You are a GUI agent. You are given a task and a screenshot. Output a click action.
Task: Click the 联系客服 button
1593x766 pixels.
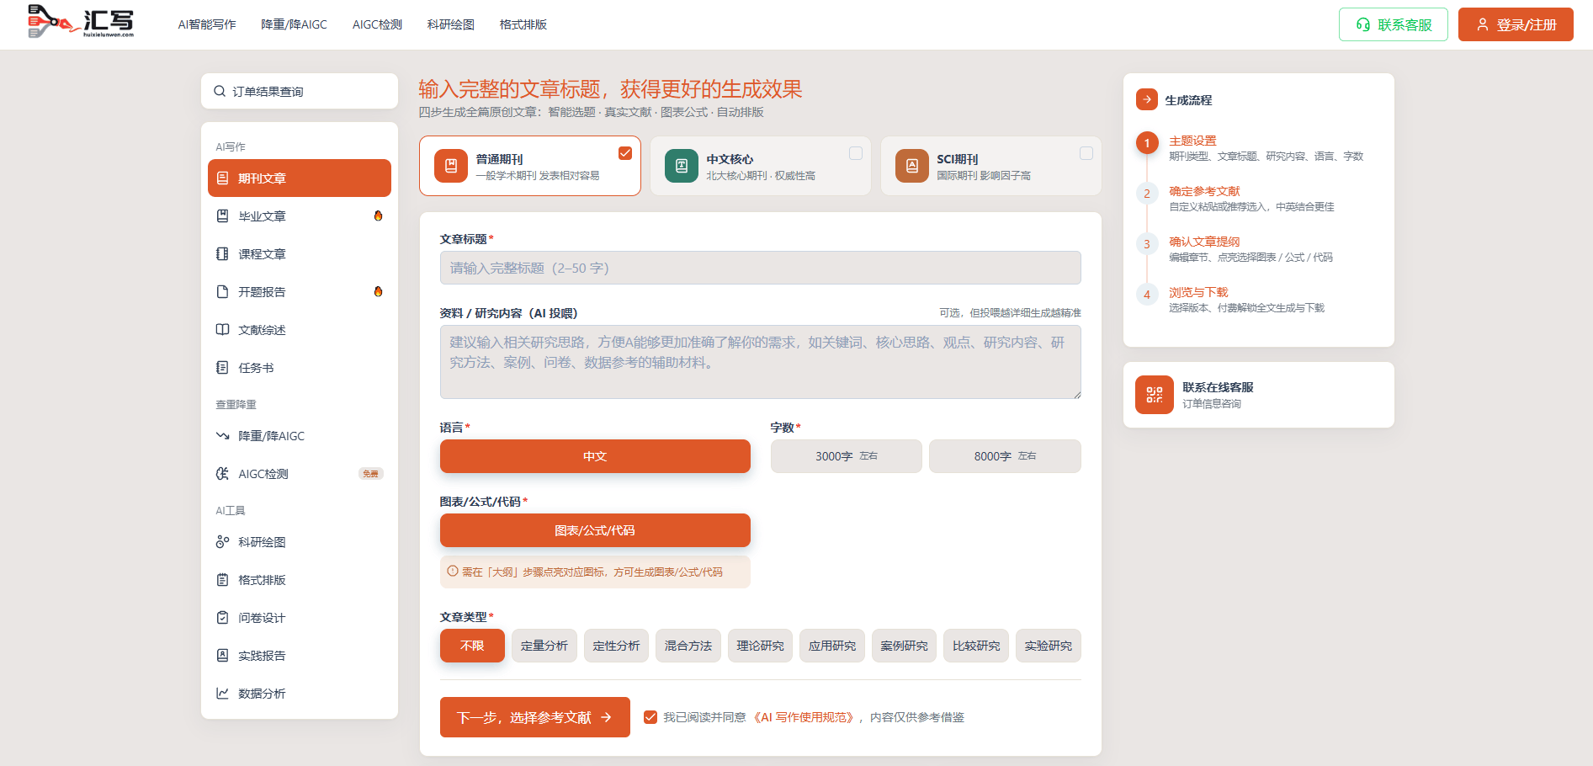[1394, 24]
